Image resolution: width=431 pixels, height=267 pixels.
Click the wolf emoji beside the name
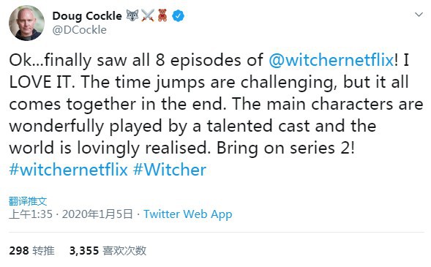(x=132, y=15)
